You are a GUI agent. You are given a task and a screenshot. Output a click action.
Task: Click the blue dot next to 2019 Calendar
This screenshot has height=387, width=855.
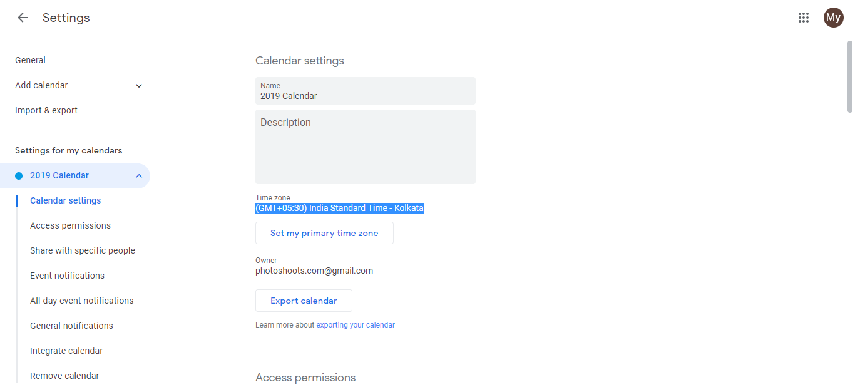(19, 176)
